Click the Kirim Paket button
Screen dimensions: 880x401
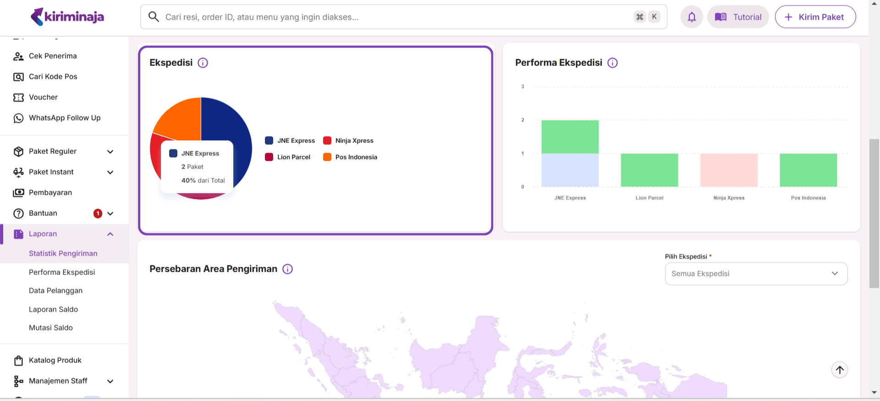[815, 17]
